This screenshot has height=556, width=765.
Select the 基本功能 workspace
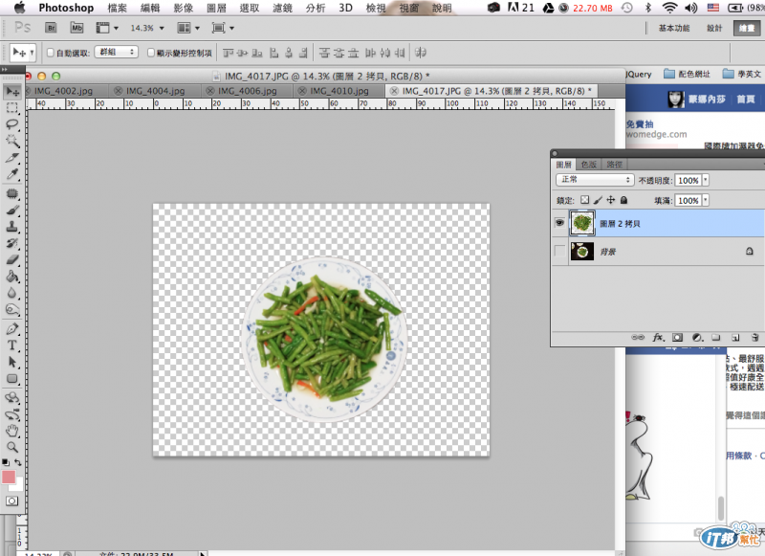click(674, 28)
